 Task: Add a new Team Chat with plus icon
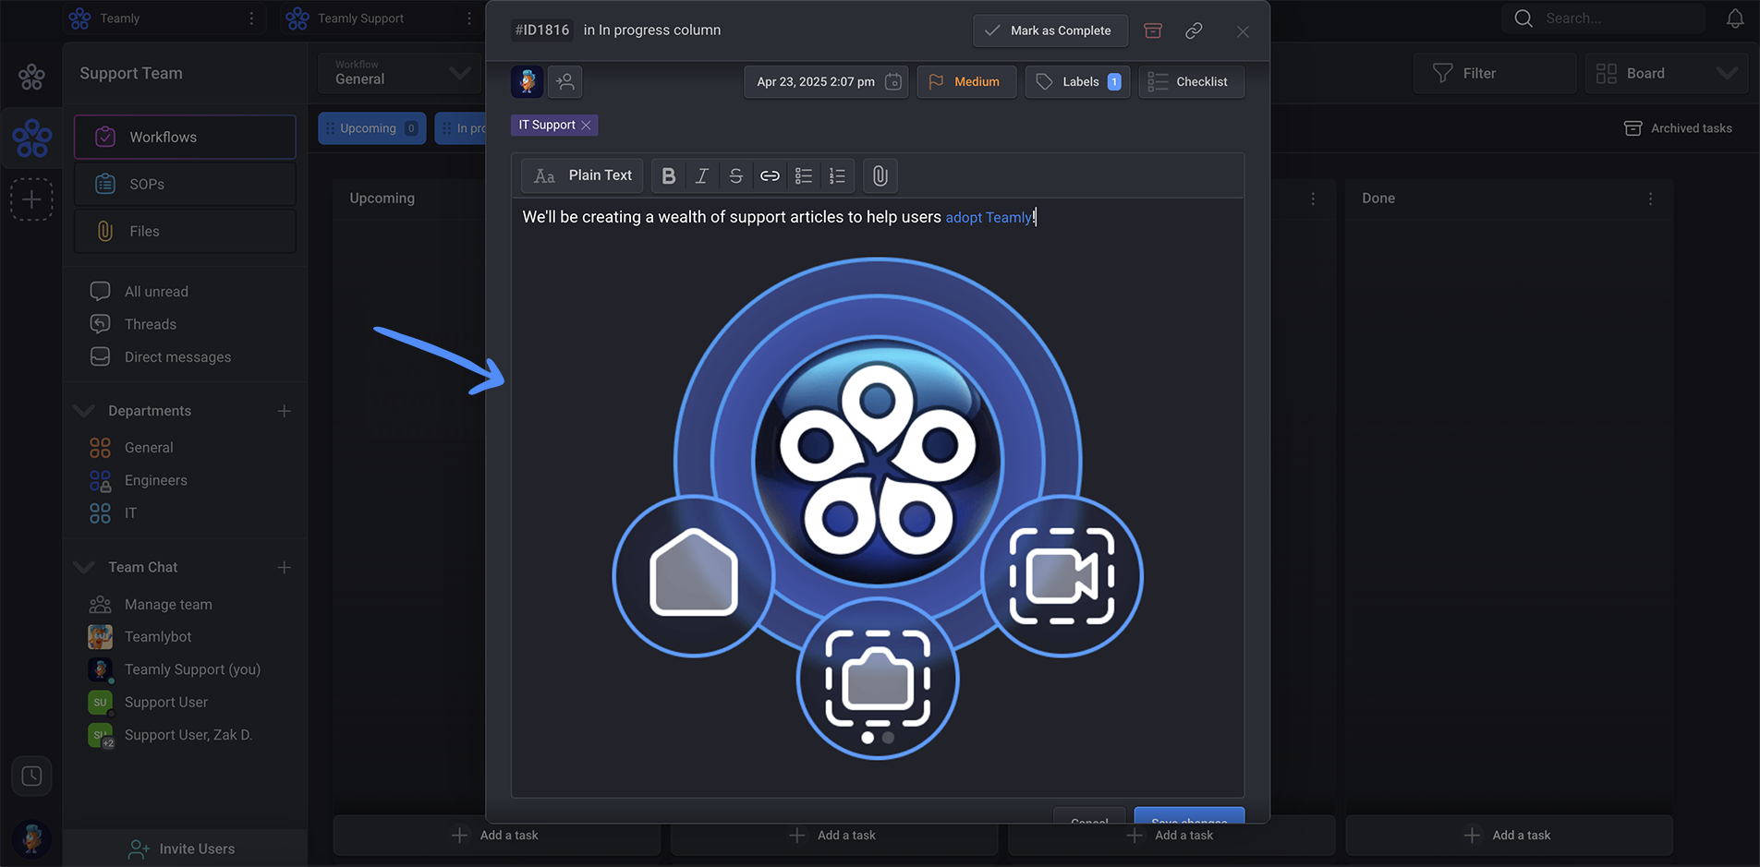point(285,567)
